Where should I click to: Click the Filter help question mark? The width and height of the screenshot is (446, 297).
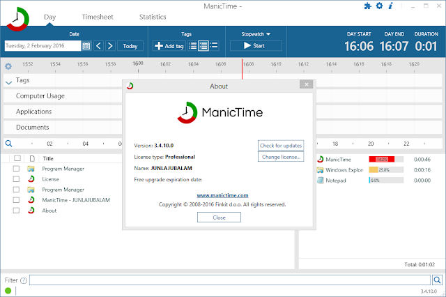[24, 280]
